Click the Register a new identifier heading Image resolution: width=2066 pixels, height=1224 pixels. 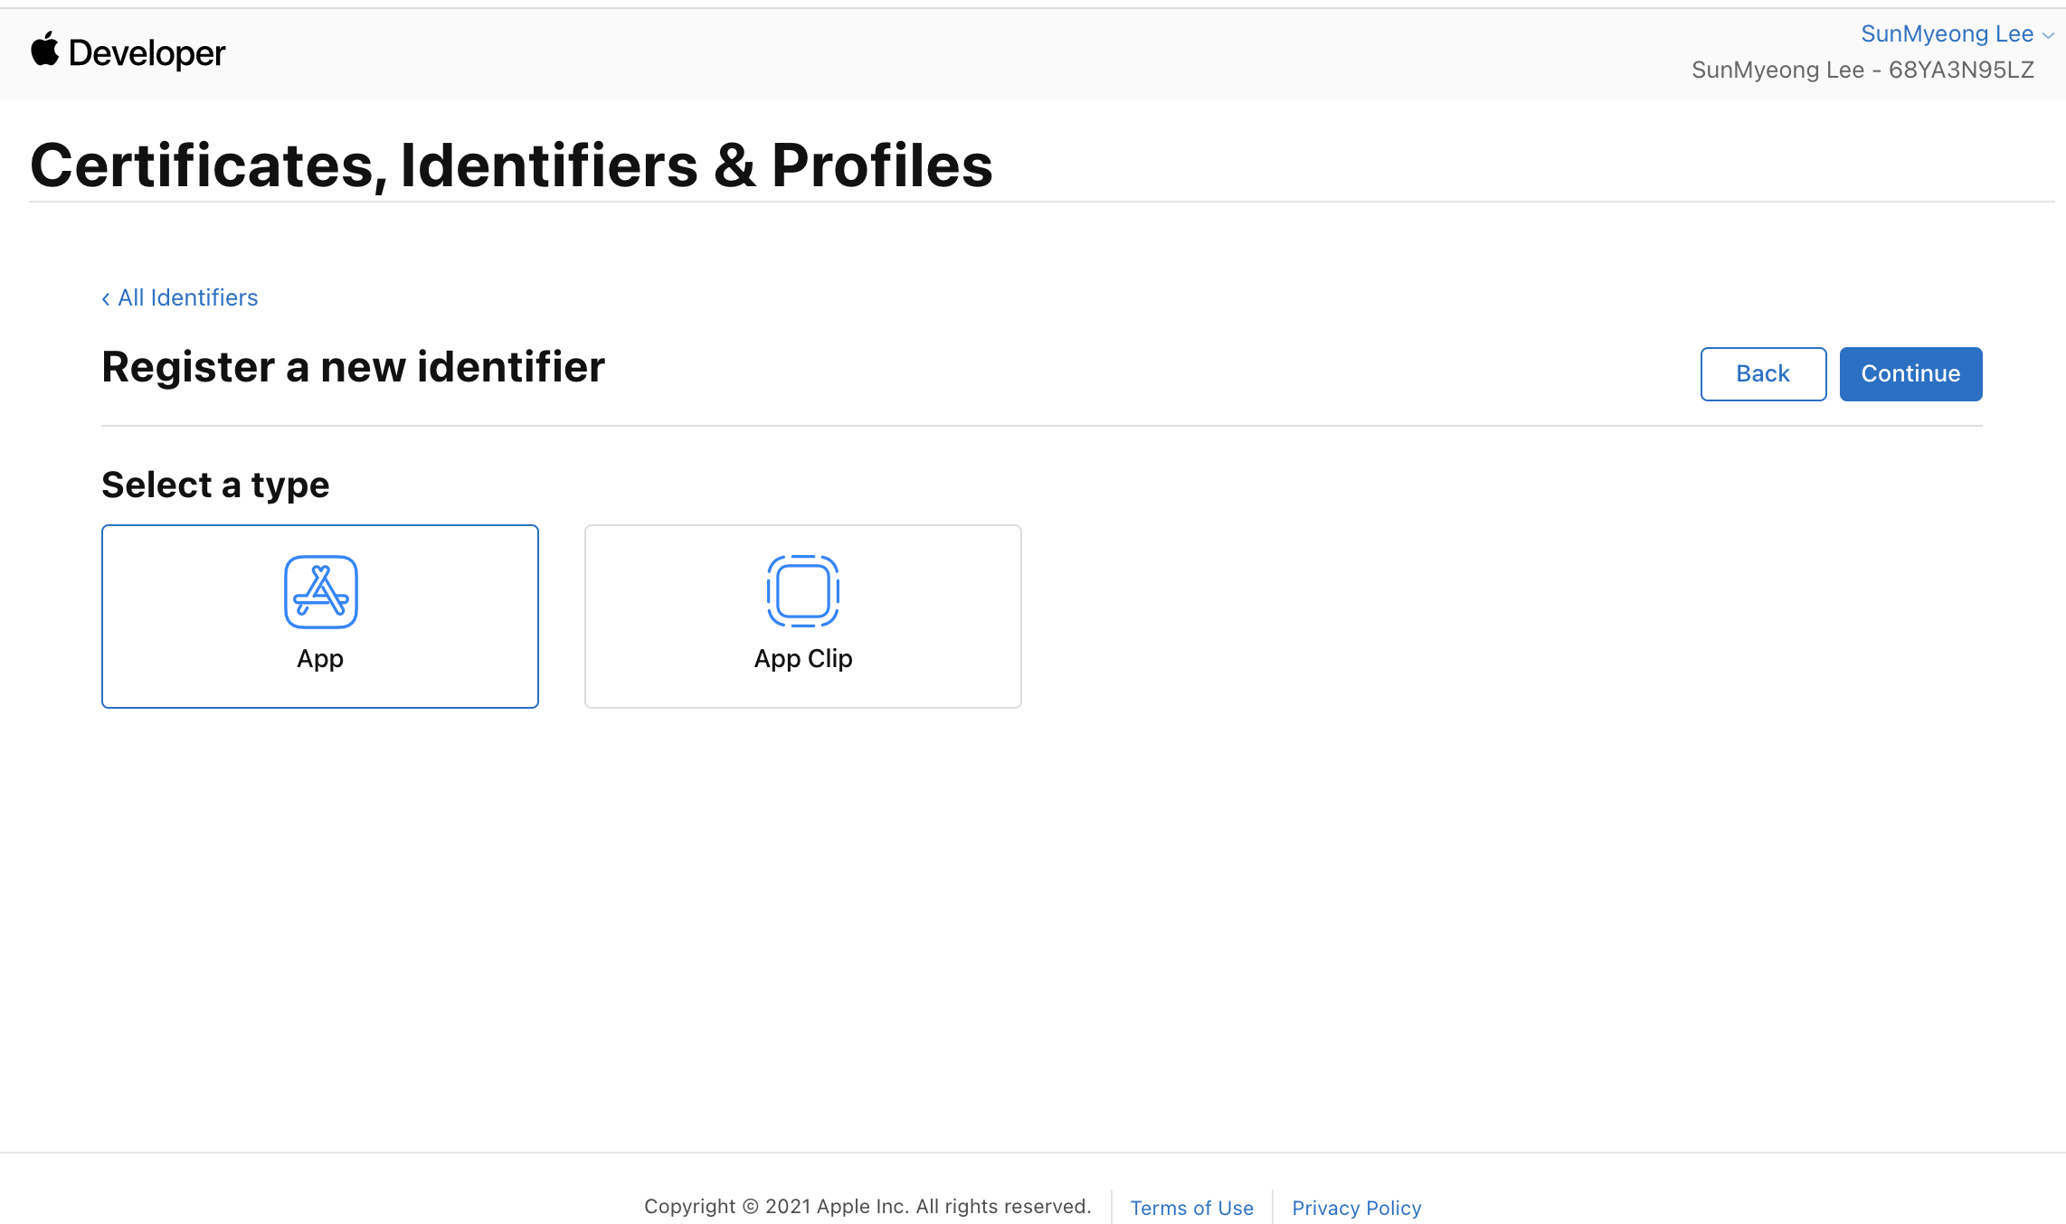click(x=353, y=367)
